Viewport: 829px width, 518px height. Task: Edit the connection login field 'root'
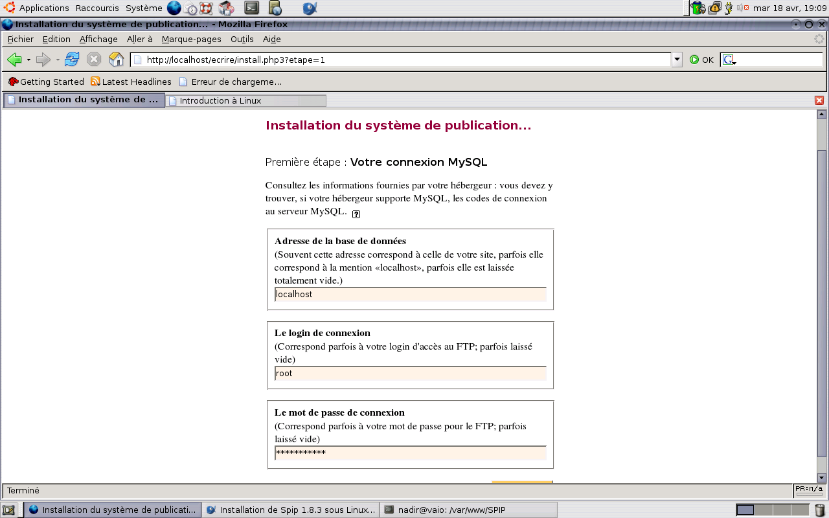pyautogui.click(x=411, y=373)
